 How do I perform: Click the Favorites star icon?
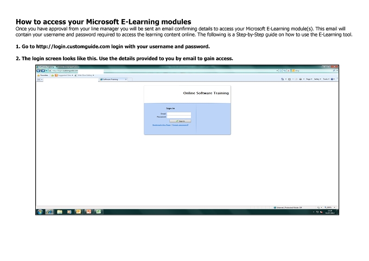click(x=39, y=75)
